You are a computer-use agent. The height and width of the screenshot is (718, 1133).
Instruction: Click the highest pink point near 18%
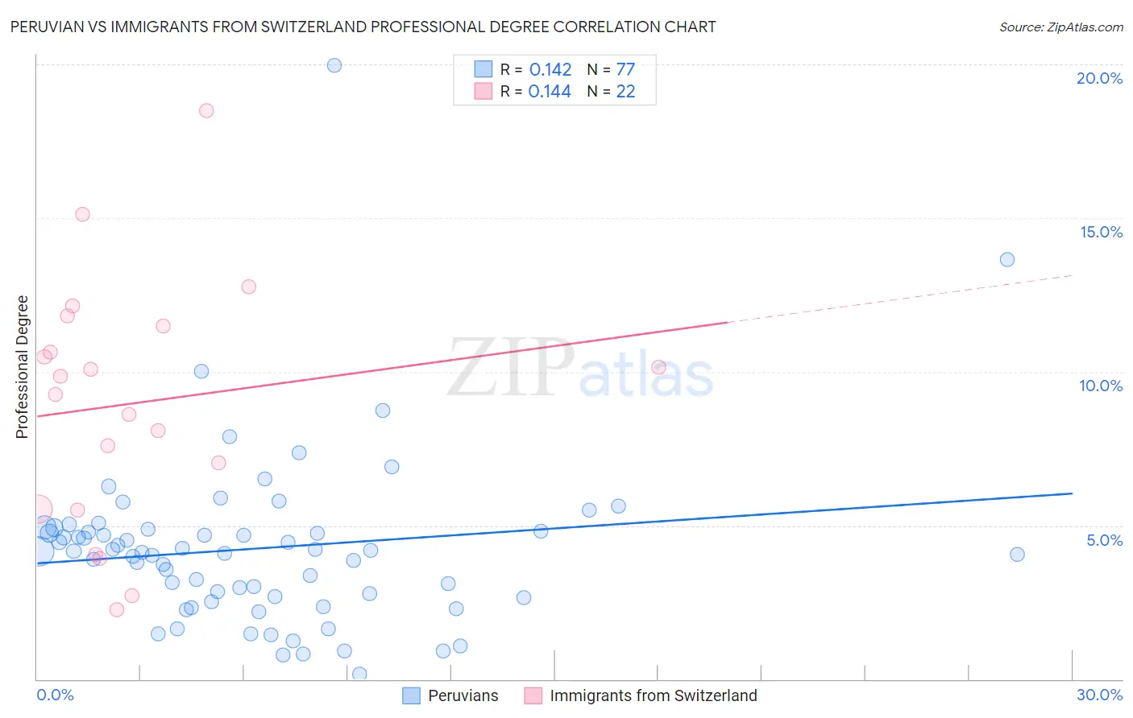pos(206,110)
